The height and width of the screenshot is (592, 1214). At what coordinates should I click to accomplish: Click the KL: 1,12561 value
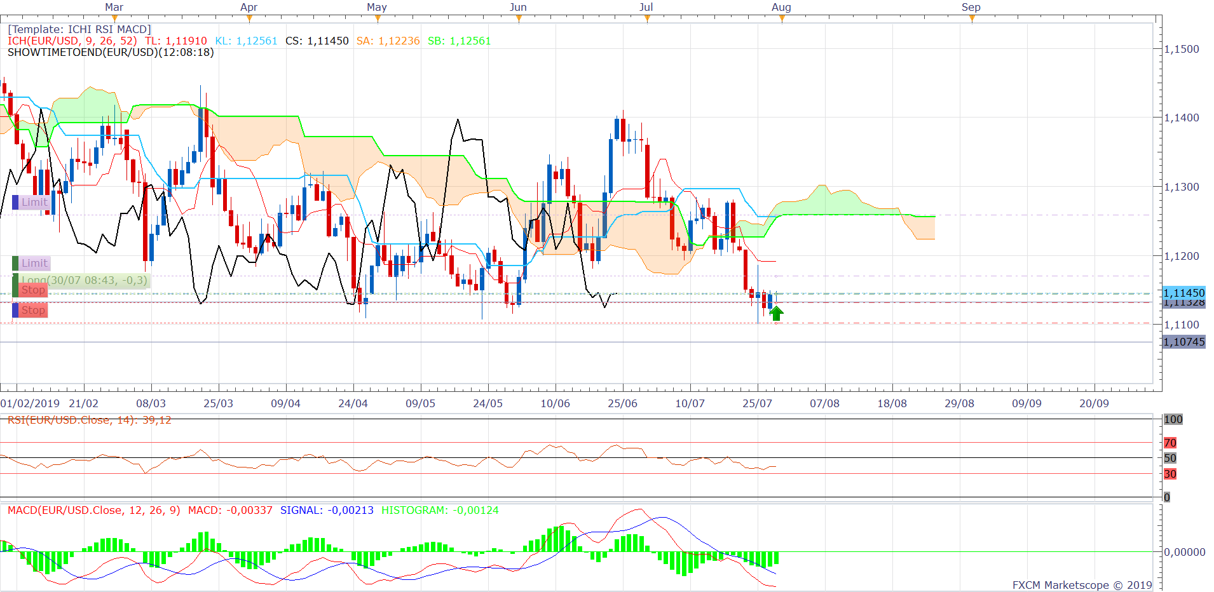247,41
